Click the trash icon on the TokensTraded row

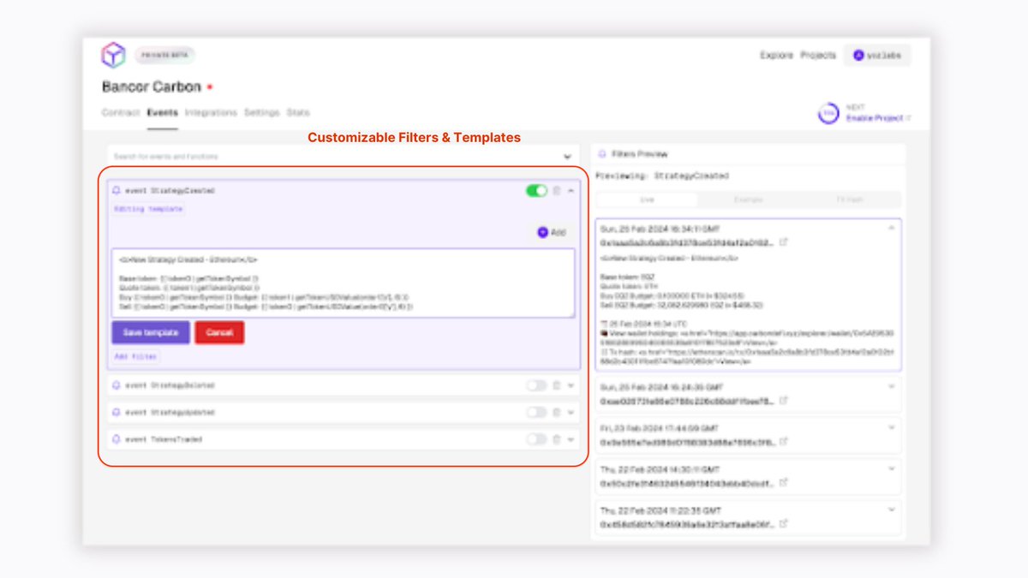click(x=556, y=439)
